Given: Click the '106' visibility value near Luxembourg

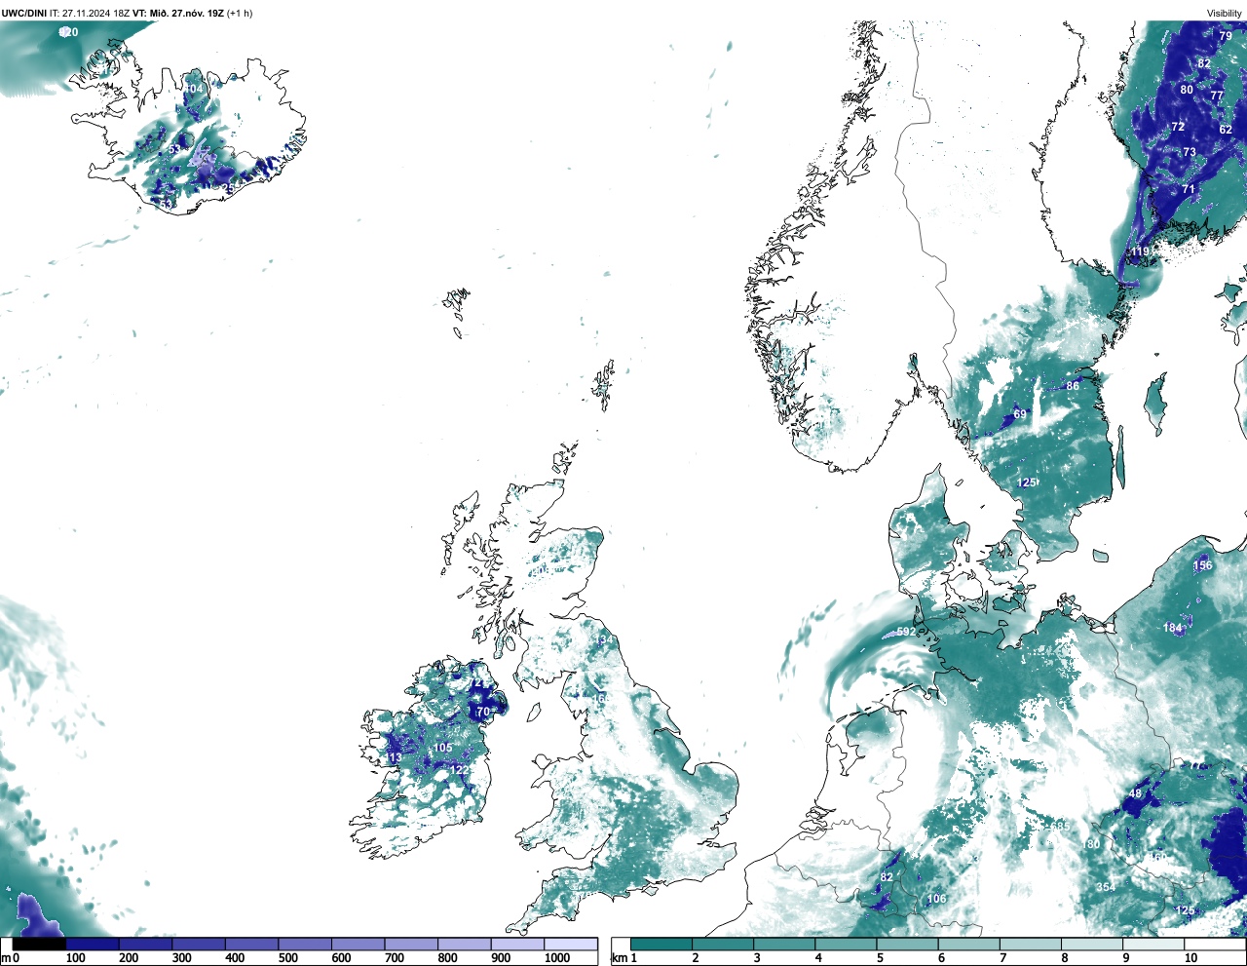Looking at the screenshot, I should pyautogui.click(x=936, y=899).
